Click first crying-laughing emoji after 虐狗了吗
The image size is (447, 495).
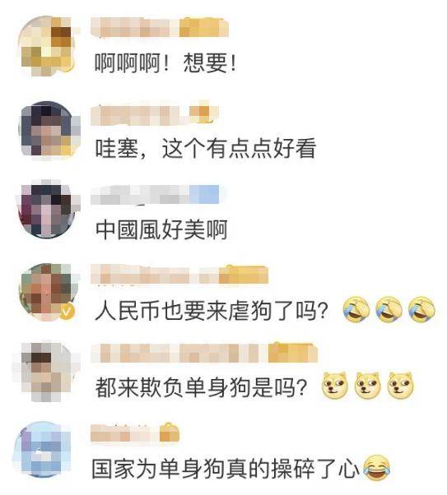pyautogui.click(x=356, y=309)
